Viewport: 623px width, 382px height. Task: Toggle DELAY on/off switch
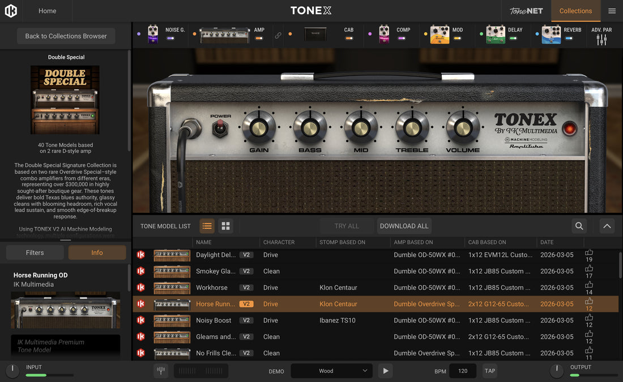click(513, 38)
